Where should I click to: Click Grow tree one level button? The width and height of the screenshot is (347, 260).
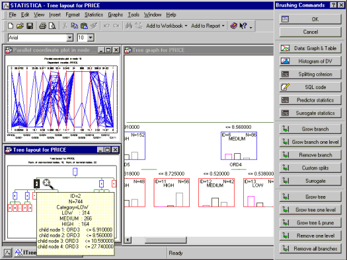tap(310, 210)
